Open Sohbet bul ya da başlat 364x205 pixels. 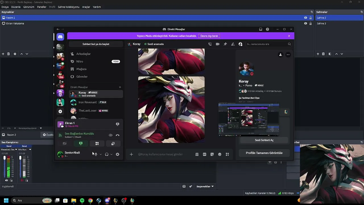[96, 44]
